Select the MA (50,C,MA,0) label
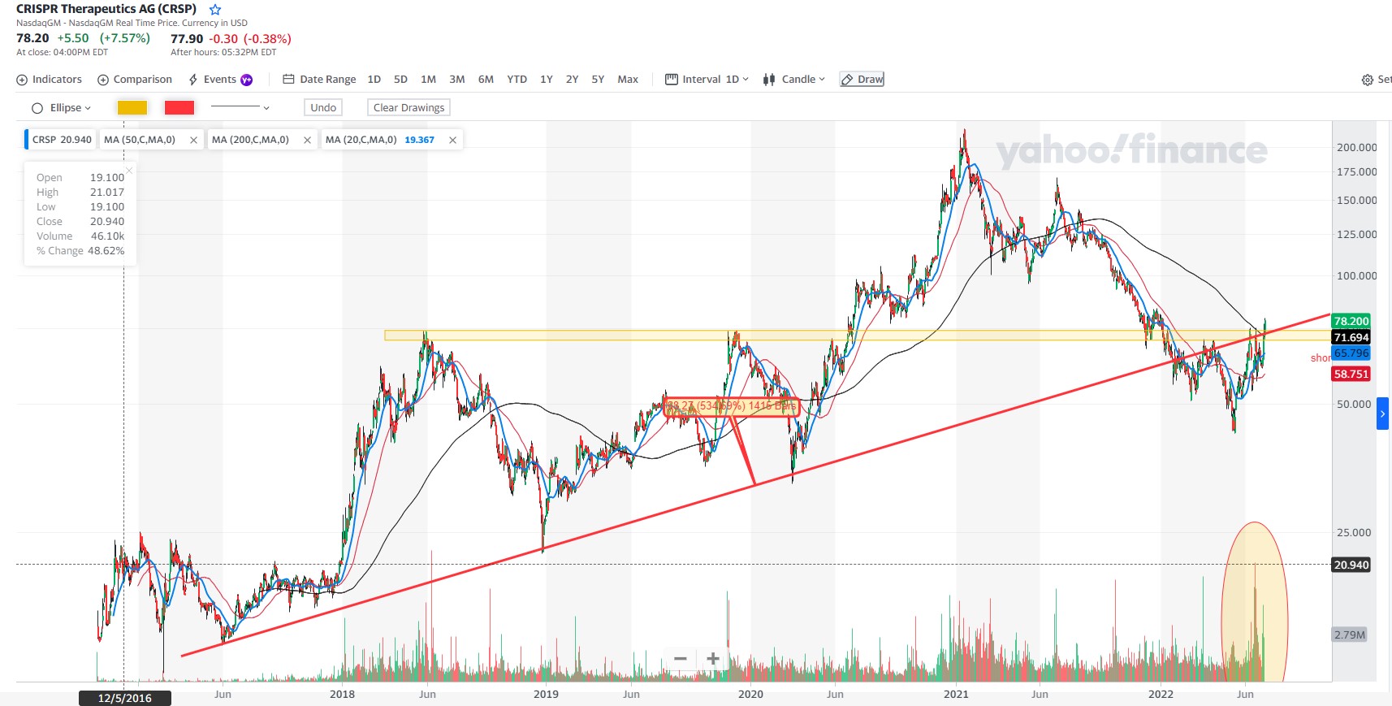 pyautogui.click(x=140, y=140)
